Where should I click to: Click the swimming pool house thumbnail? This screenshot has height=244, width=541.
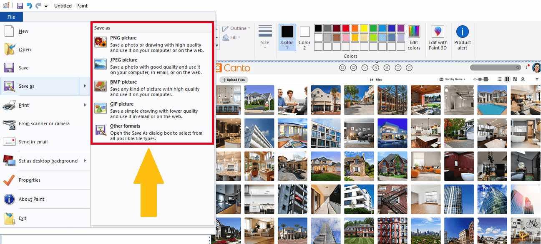click(492, 100)
